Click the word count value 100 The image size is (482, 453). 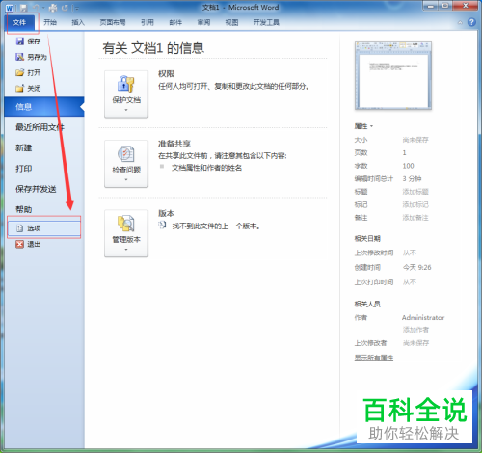[x=408, y=166]
